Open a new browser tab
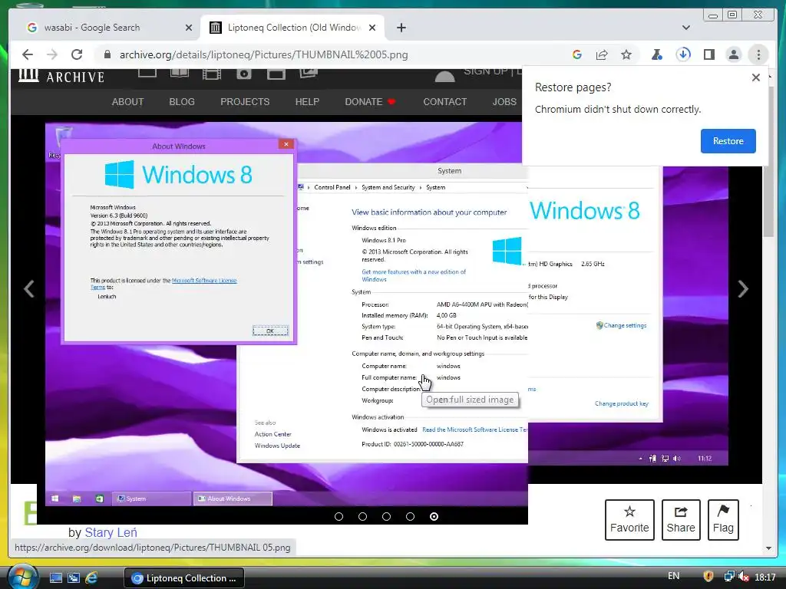Screen dimensions: 786x589 [x=401, y=28]
